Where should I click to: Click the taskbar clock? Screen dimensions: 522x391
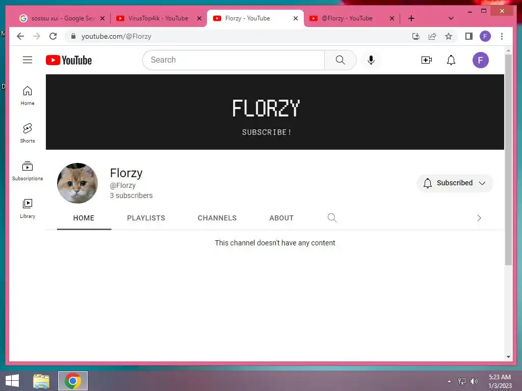pos(500,381)
